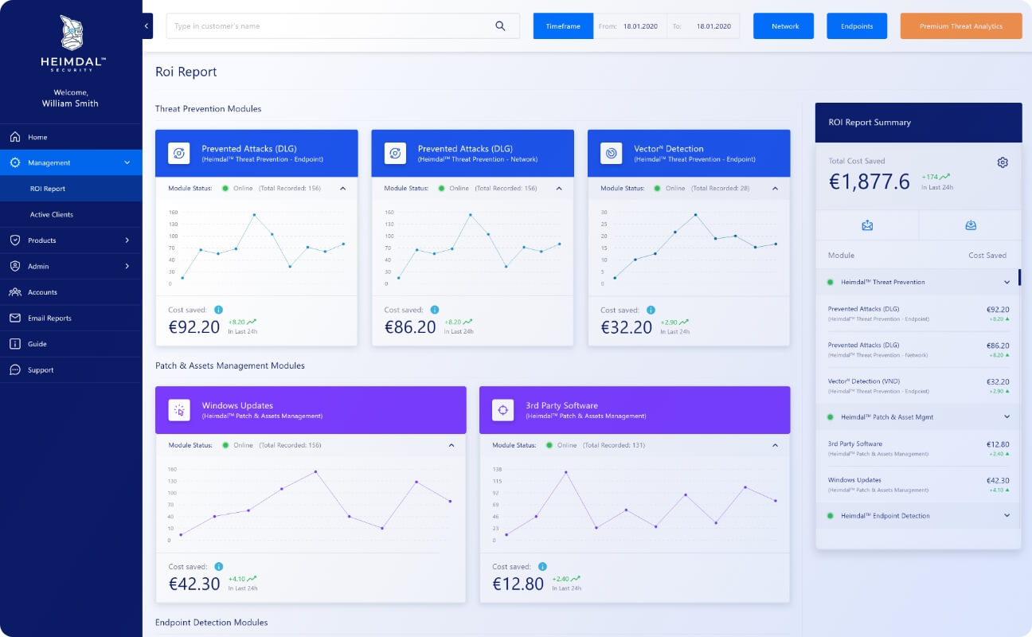Open Support in the sidebar
The height and width of the screenshot is (637, 1032).
71,369
